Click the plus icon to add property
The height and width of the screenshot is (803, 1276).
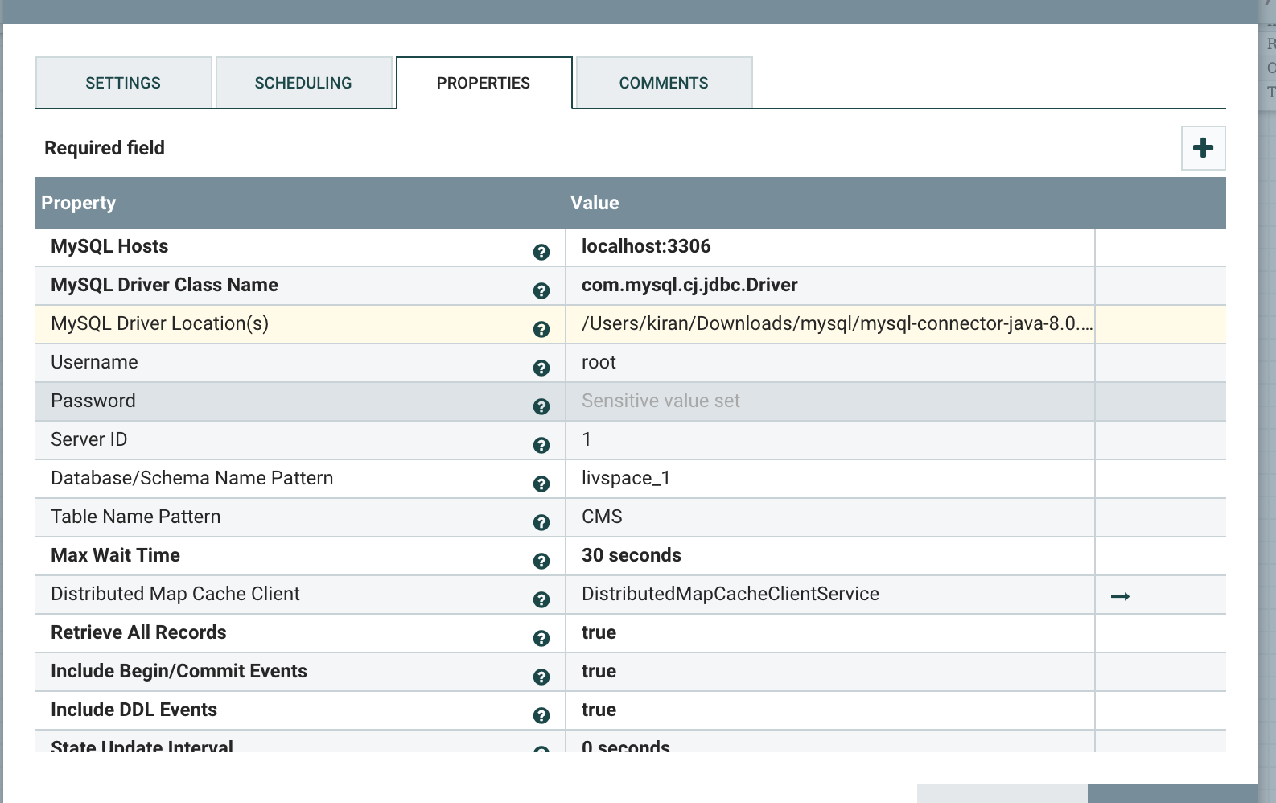[x=1203, y=148]
